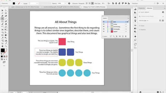Hide the circles layer
Screen dimensions: 166x93
pos(104,24)
